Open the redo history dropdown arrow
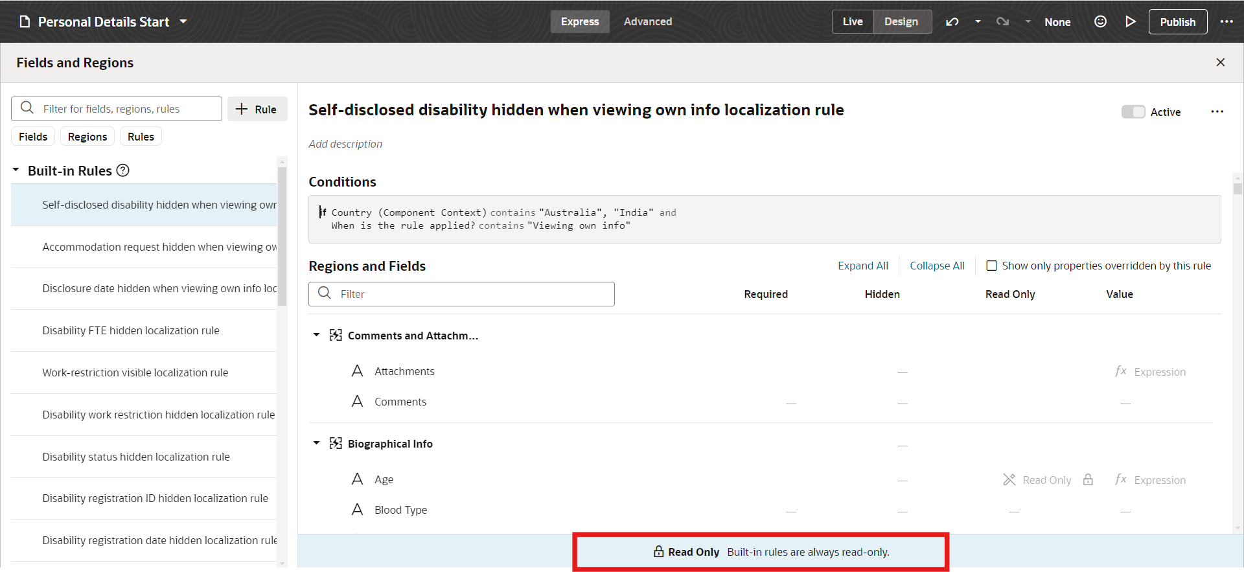The width and height of the screenshot is (1244, 572). click(x=1028, y=21)
